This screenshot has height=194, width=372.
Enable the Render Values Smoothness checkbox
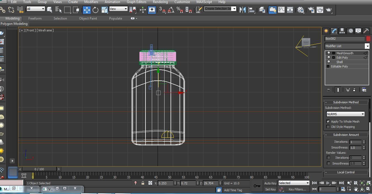[x=328, y=163]
